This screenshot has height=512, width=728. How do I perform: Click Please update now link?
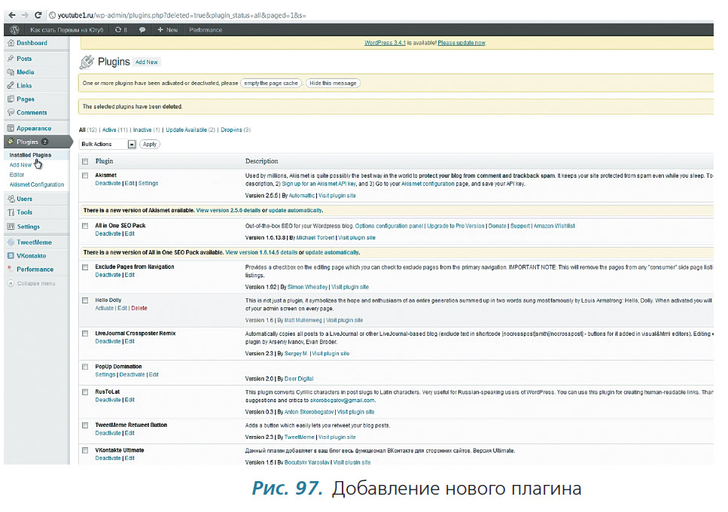click(461, 43)
